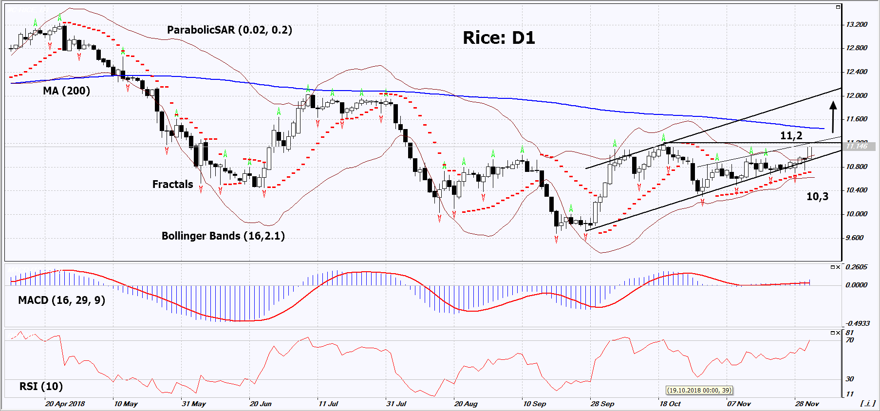
Task: Click the 12.000 price scale value
Action: tap(857, 95)
